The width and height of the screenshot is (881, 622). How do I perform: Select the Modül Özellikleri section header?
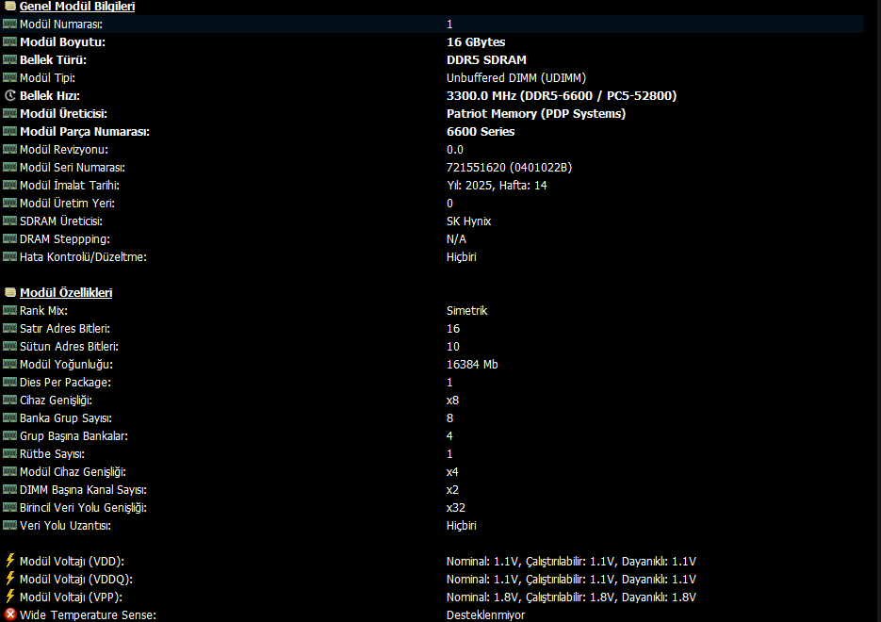coord(66,292)
